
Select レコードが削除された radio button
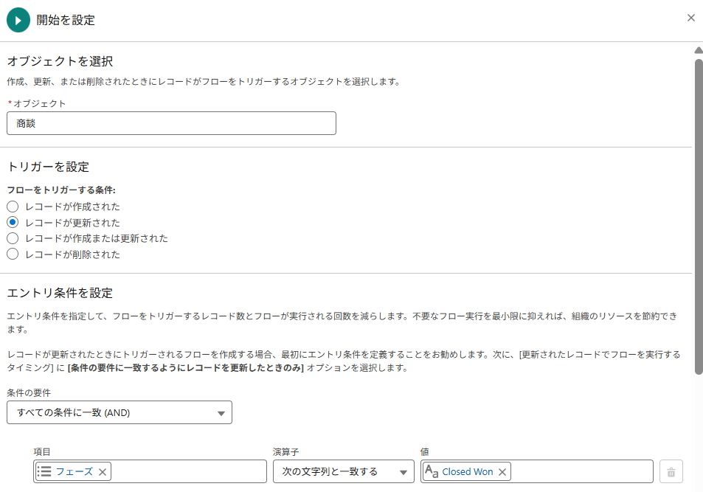tap(13, 254)
